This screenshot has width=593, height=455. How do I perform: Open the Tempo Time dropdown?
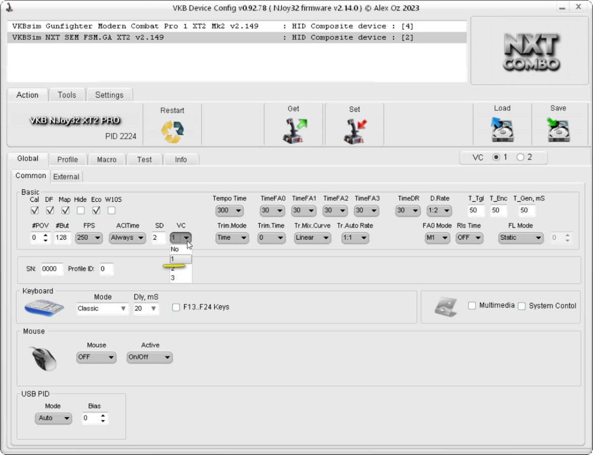click(229, 210)
